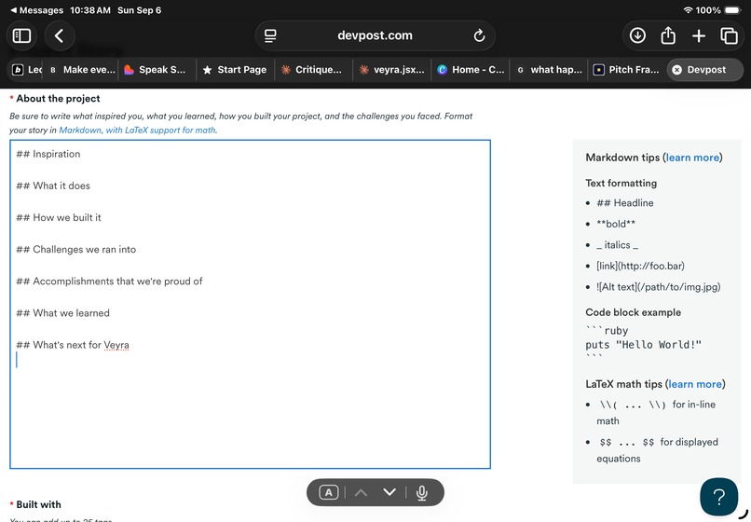
Task: Click the 'Built with' field label
Action: (38, 504)
